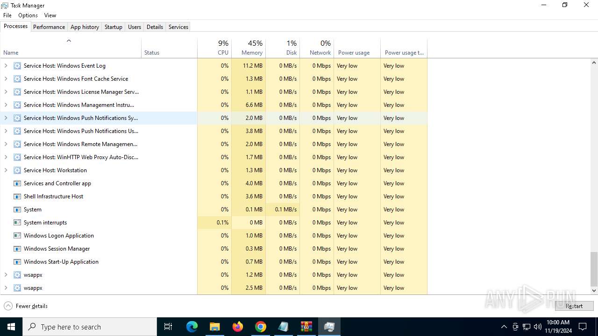This screenshot has width=598, height=336.
Task: Sort by the Power usage trend column header
Action: (x=404, y=47)
